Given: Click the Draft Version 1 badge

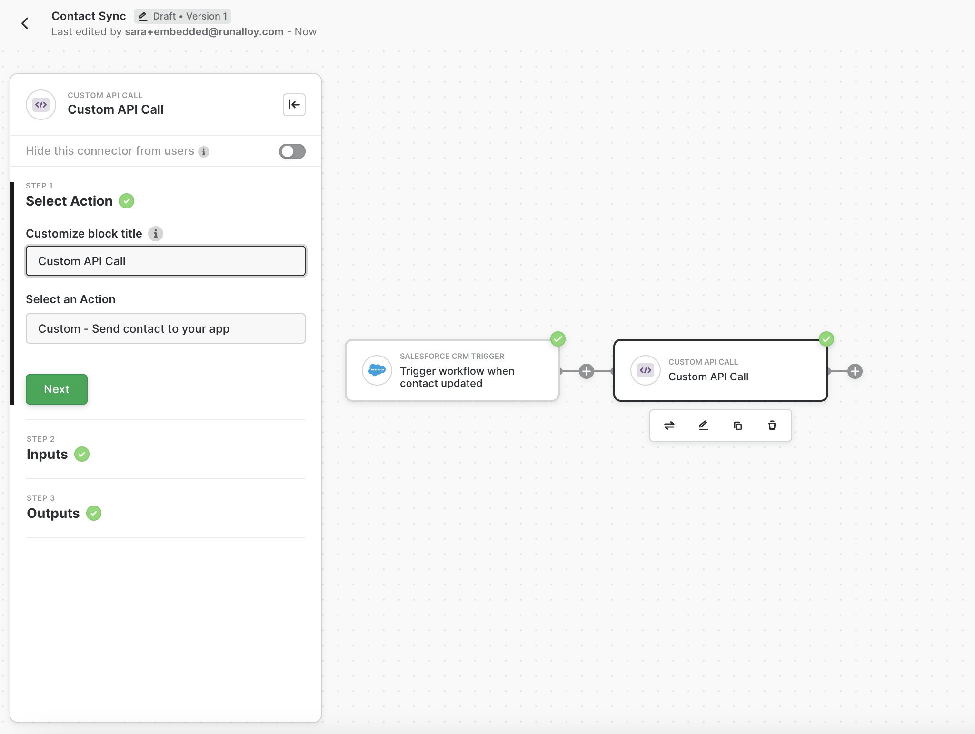Looking at the screenshot, I should pyautogui.click(x=183, y=16).
